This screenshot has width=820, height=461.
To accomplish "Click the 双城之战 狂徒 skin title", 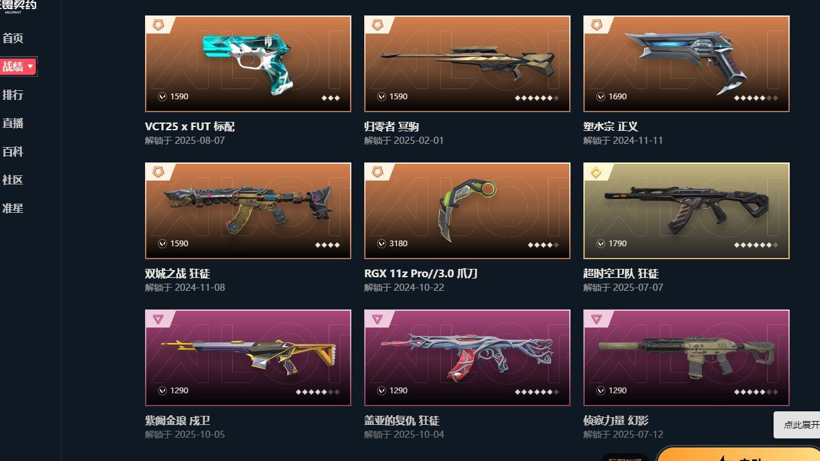I will click(177, 273).
